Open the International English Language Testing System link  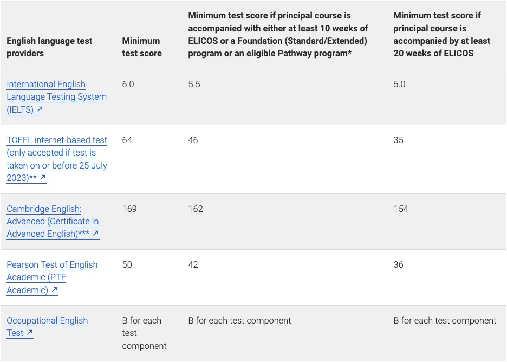[x=56, y=96]
